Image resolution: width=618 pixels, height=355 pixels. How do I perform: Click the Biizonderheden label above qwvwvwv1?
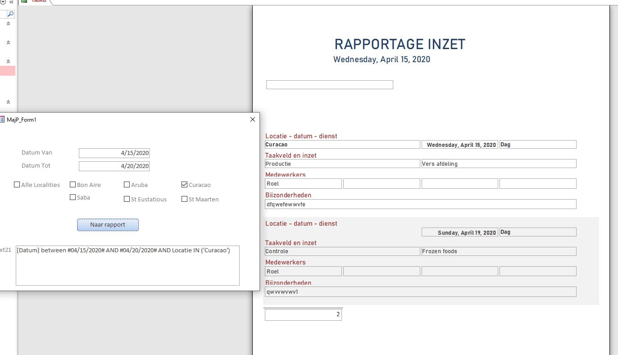(288, 283)
